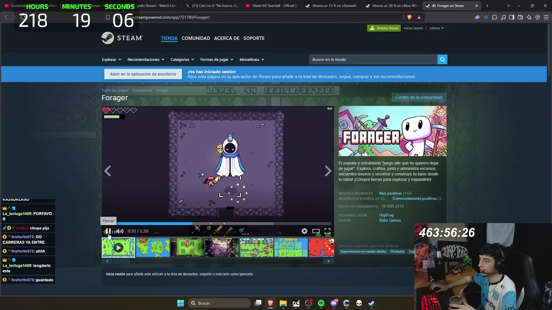552x310 pixels.
Task: Click the browser address bar URL
Action: (x=168, y=17)
